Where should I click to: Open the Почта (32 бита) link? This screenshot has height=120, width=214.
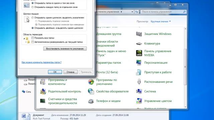(x=107, y=72)
